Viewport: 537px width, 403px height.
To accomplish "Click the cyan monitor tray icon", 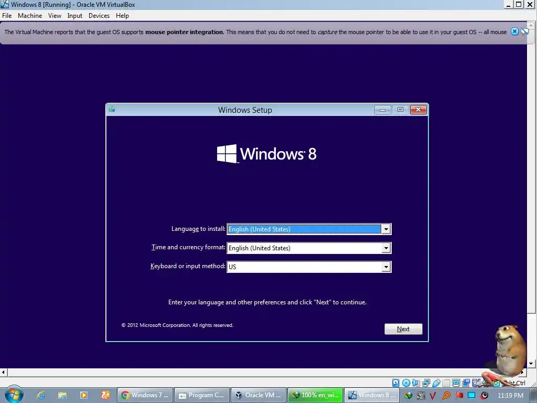I will point(471,396).
